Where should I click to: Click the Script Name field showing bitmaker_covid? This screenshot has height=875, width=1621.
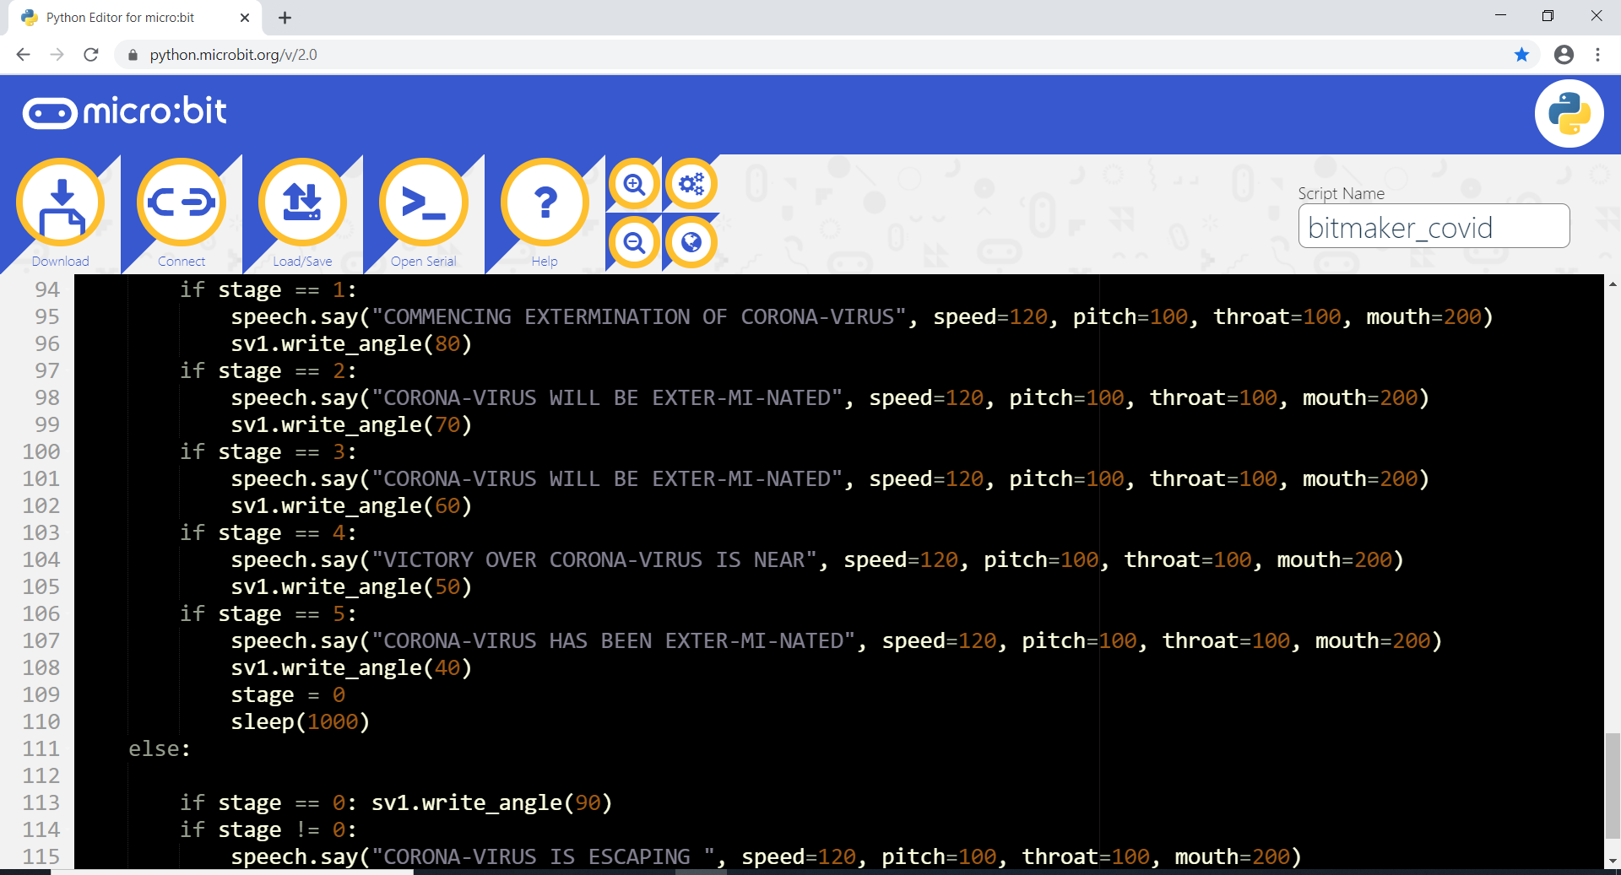click(x=1434, y=226)
